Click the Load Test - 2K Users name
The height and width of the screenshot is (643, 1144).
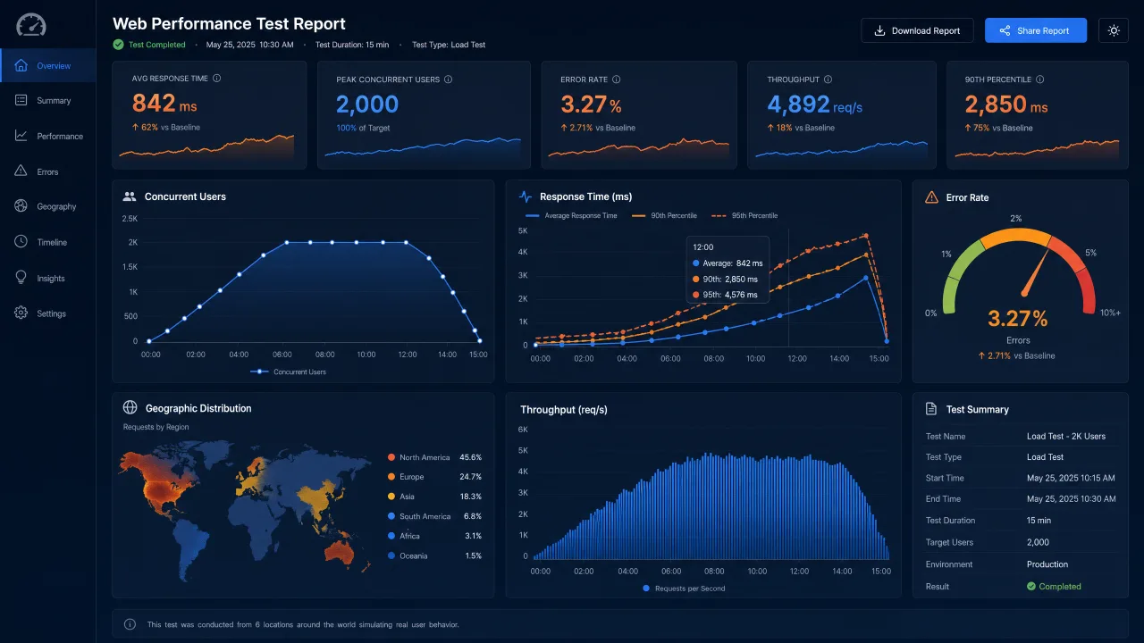pos(1066,437)
